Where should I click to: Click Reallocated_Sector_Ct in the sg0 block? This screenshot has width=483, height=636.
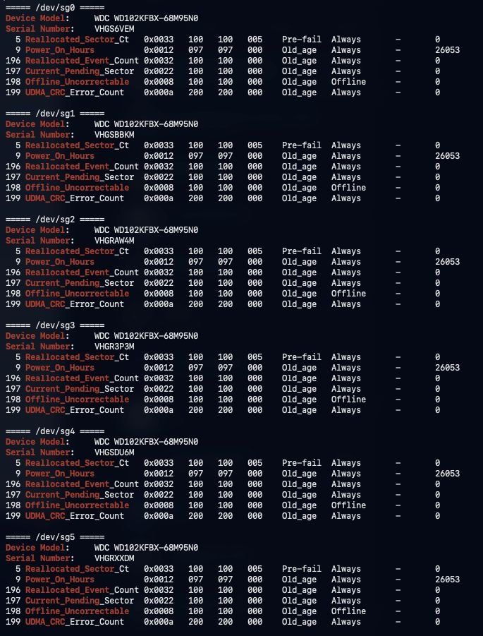coord(77,40)
